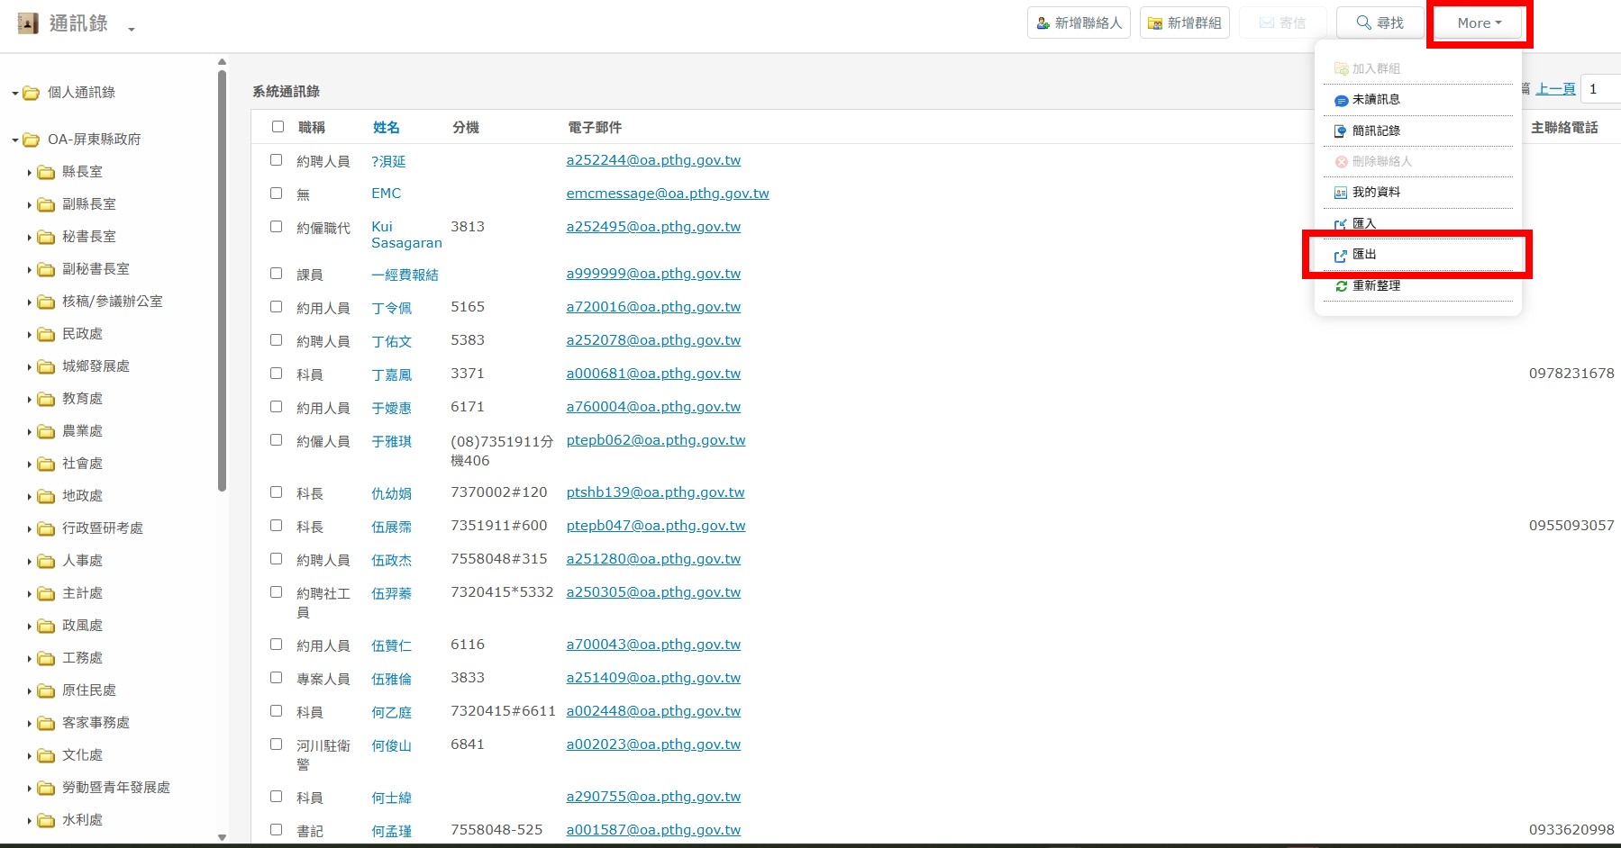Toggle the select-all checkbox in table header
This screenshot has height=848, width=1621.
tap(278, 127)
